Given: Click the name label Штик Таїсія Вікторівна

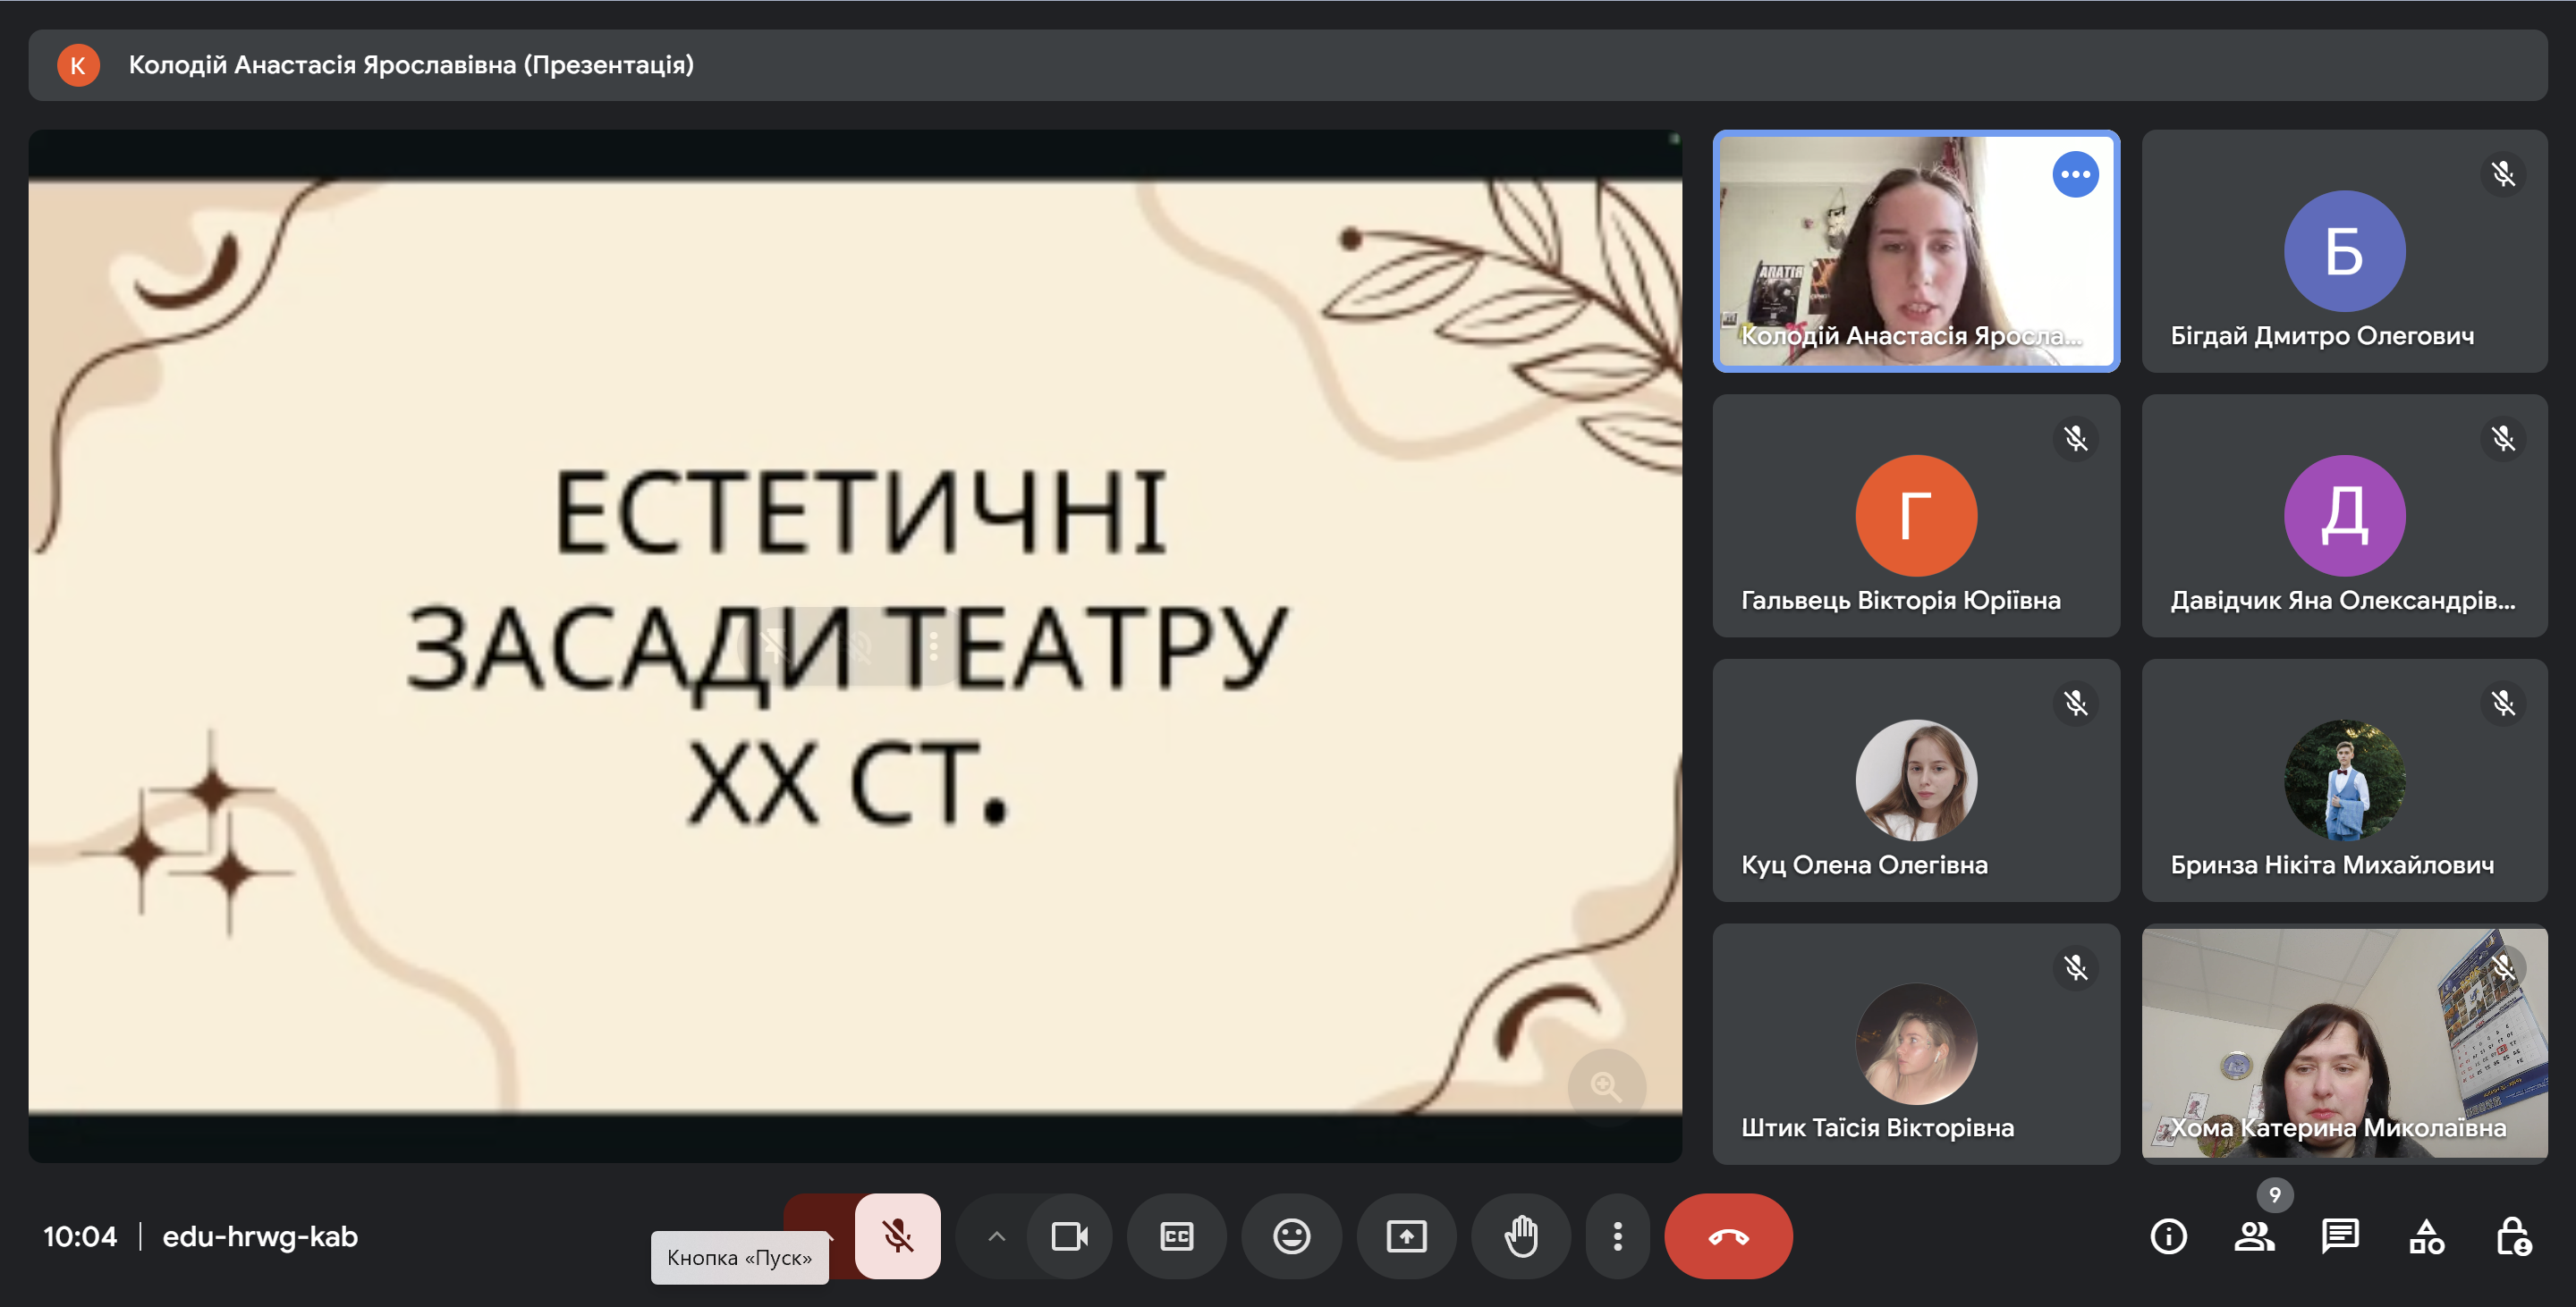Looking at the screenshot, I should tap(1877, 1127).
